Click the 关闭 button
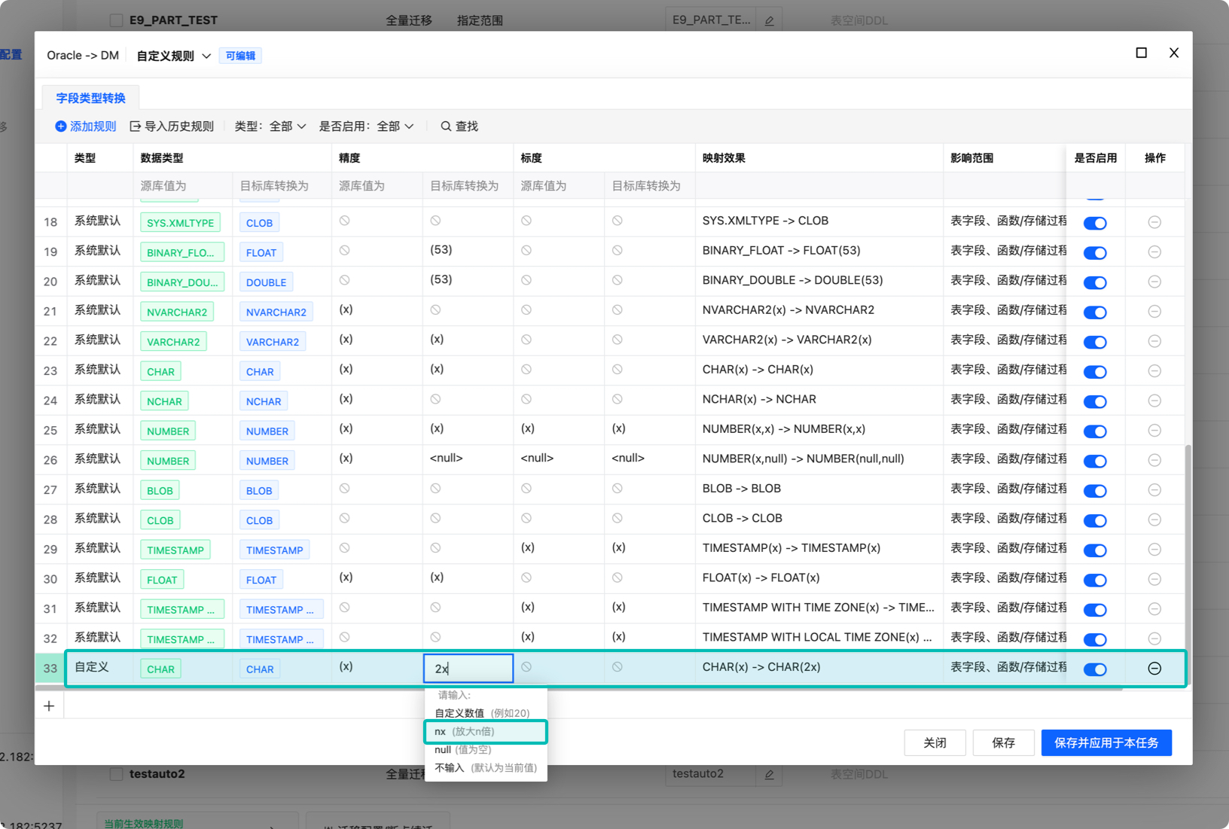This screenshot has height=829, width=1229. coord(935,742)
